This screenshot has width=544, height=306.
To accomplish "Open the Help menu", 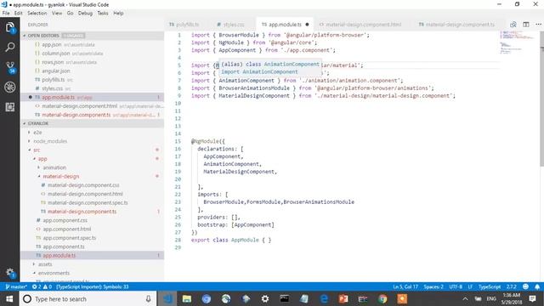I will point(118,13).
